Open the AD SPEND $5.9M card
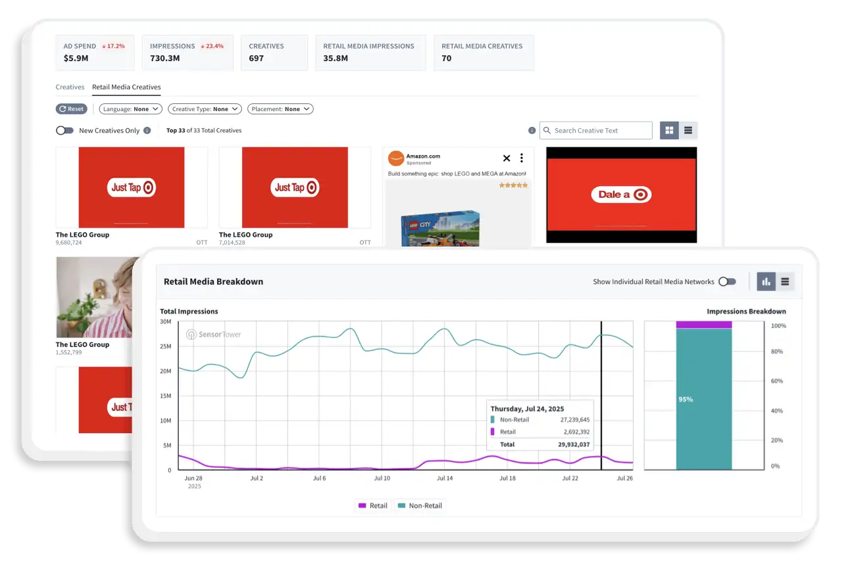Viewport: 848px width, 566px height. point(94,53)
